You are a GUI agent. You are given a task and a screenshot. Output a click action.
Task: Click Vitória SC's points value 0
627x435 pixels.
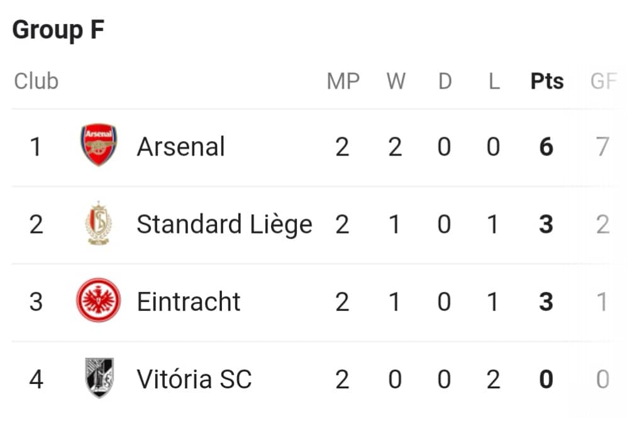coord(547,379)
